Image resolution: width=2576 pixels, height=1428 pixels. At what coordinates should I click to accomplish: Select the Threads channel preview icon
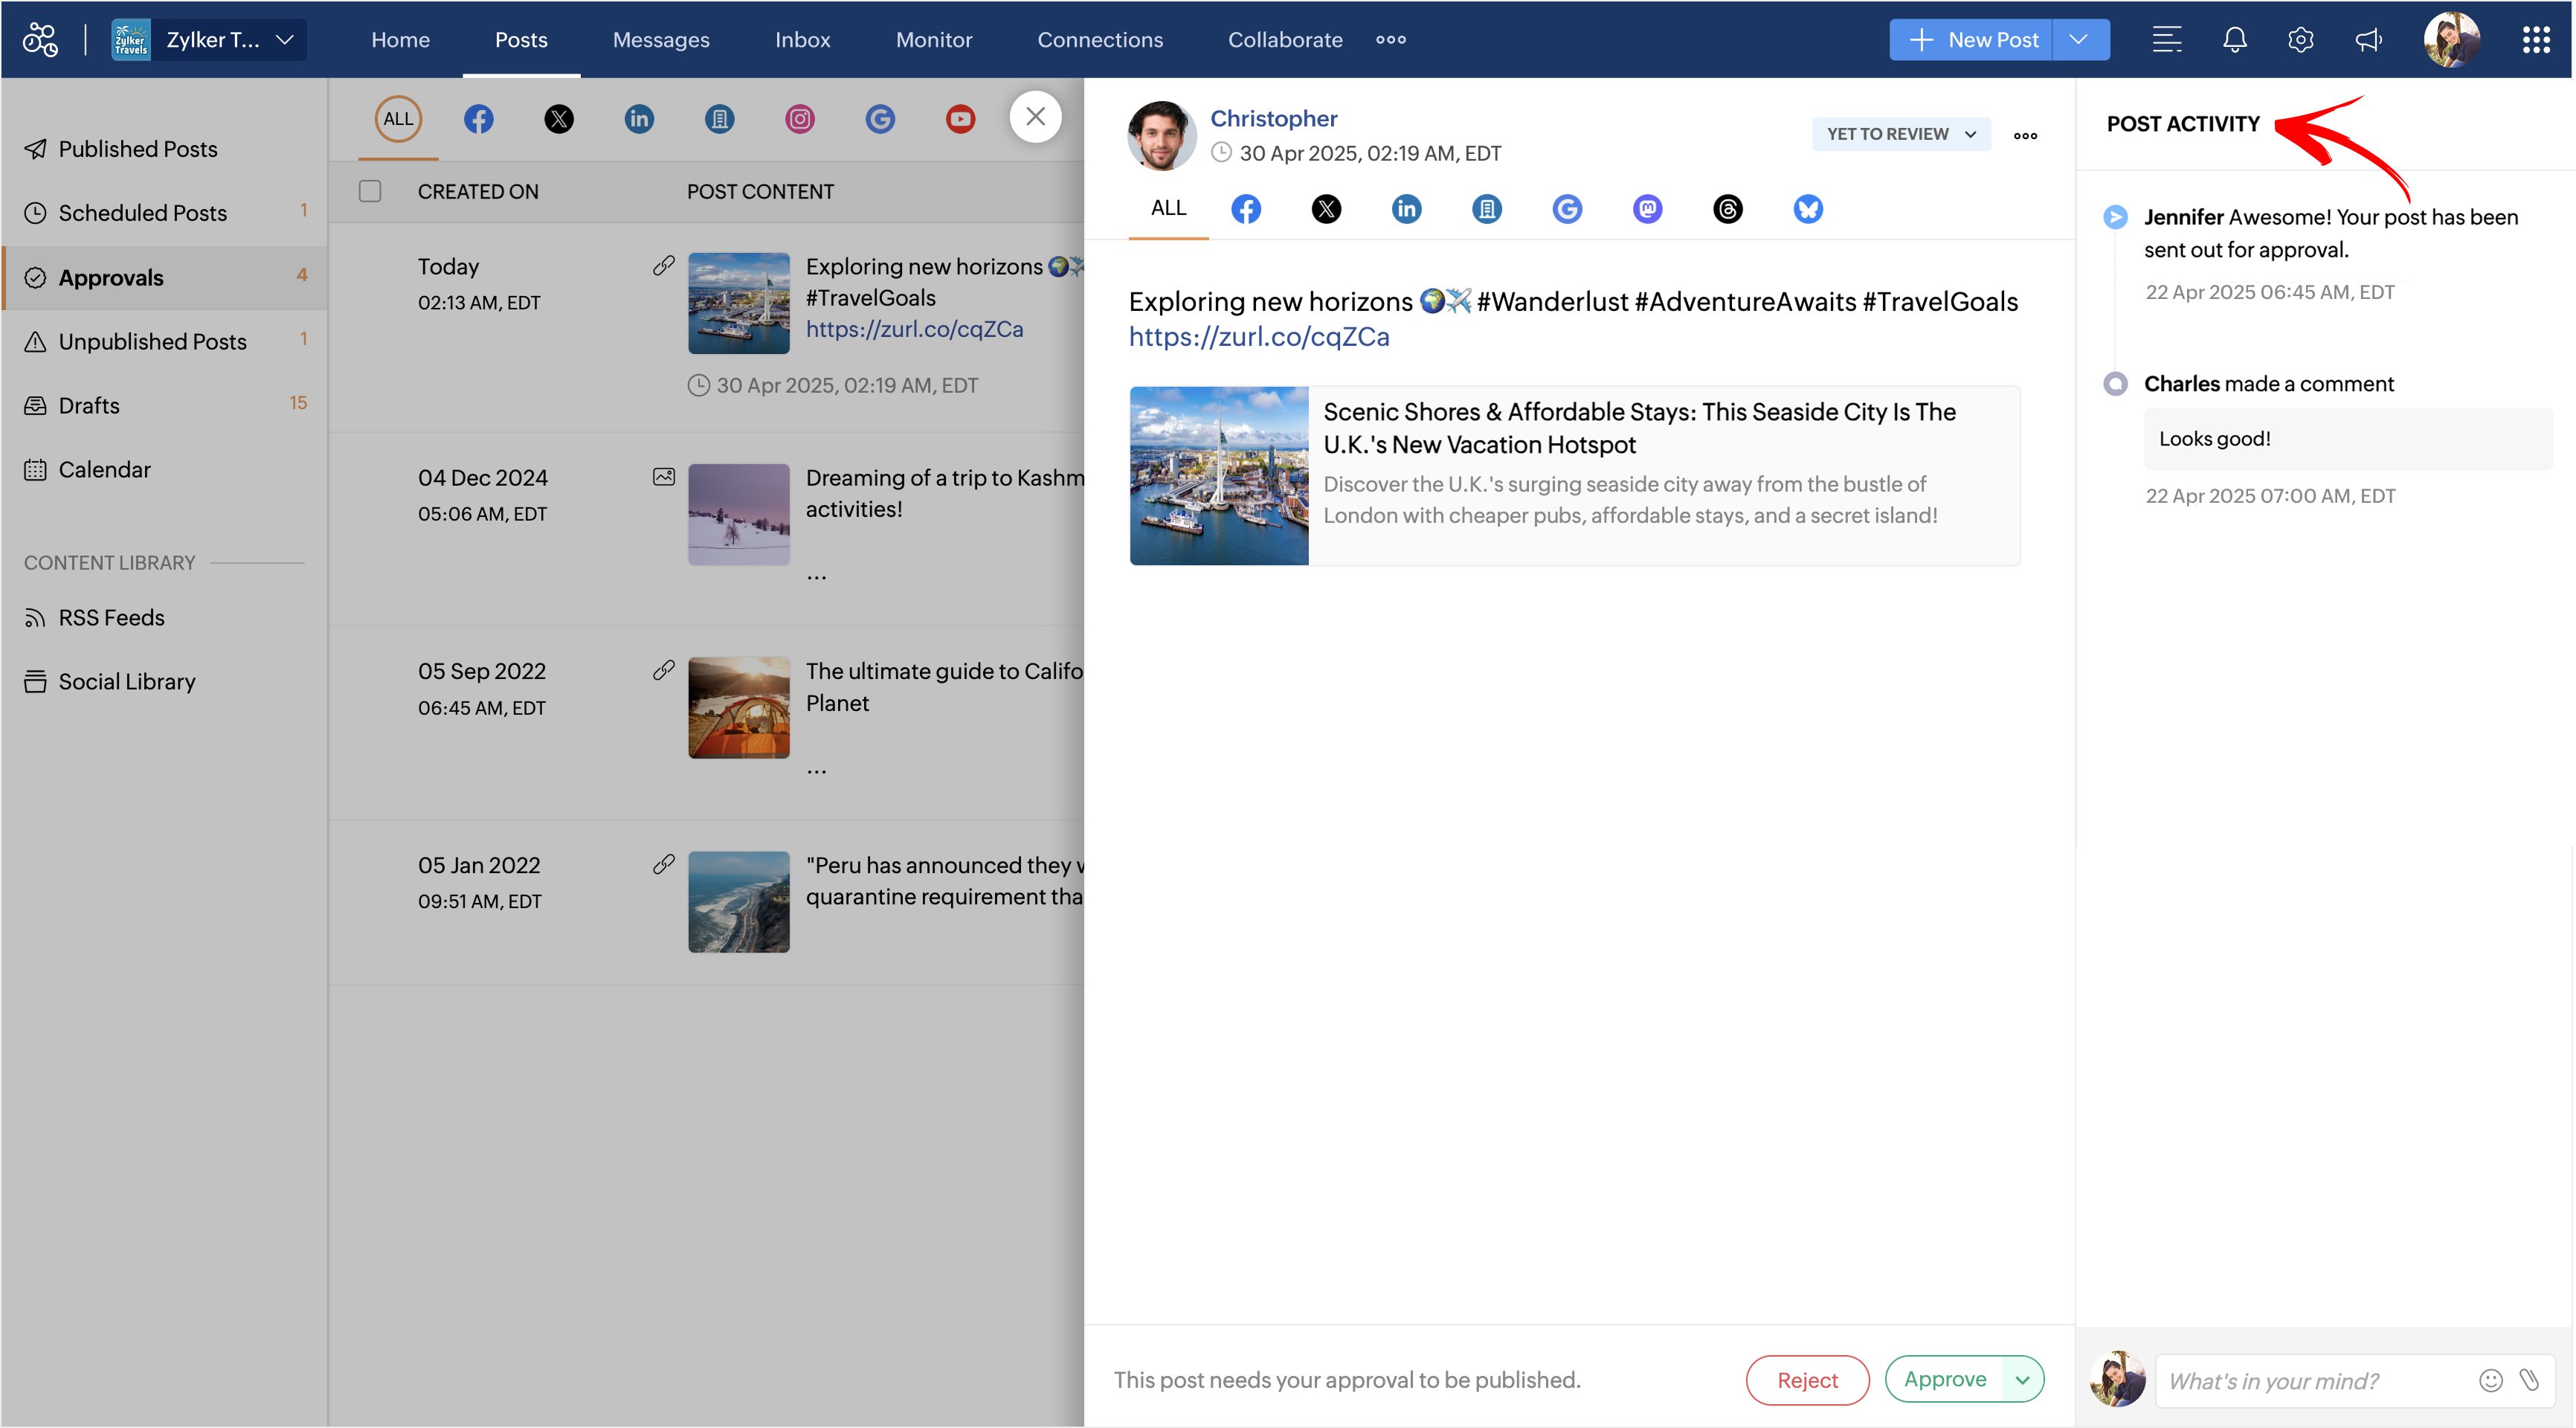click(1727, 209)
